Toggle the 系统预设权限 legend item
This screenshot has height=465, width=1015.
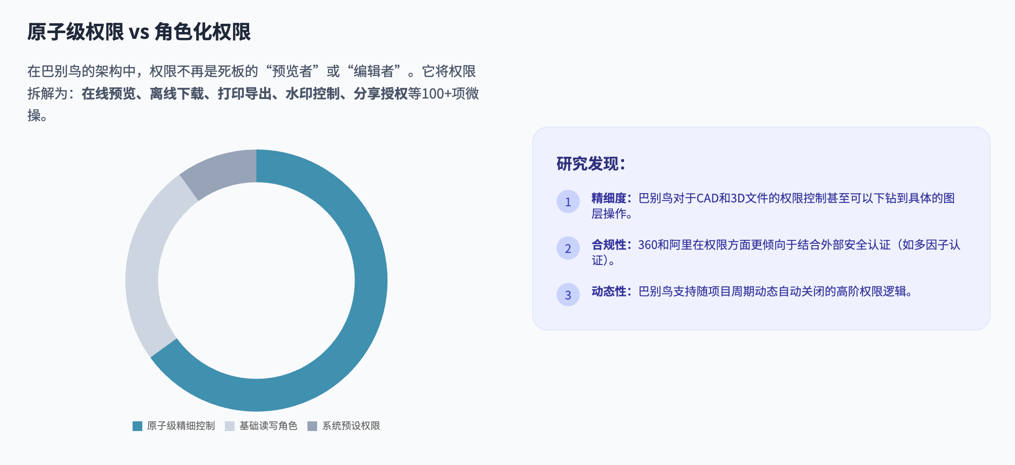(351, 426)
